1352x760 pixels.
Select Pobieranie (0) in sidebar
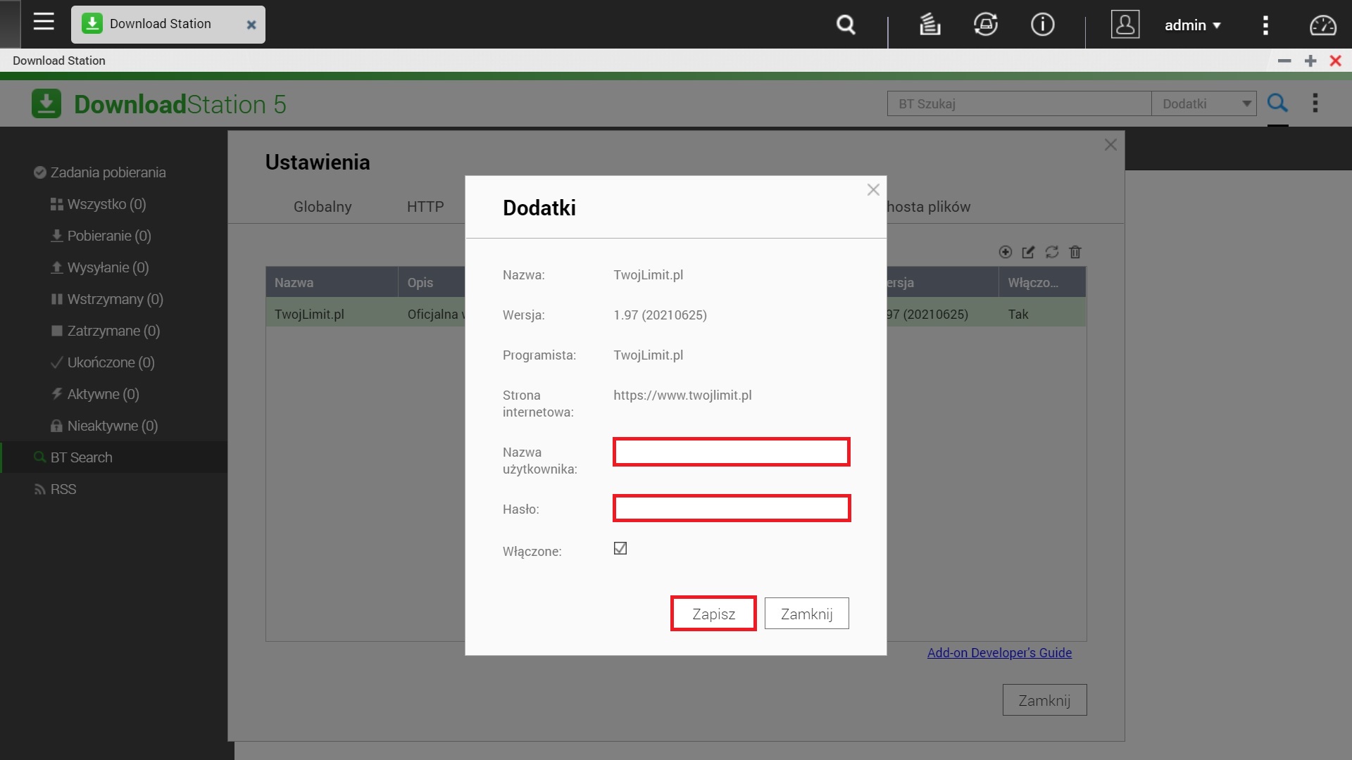click(101, 236)
